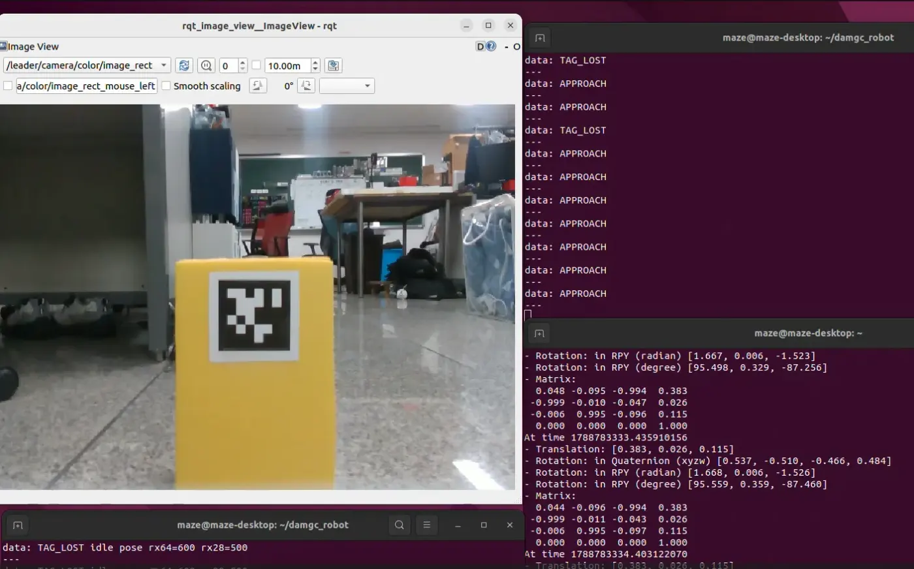Rotate image right (clockwise) icon

click(x=306, y=85)
